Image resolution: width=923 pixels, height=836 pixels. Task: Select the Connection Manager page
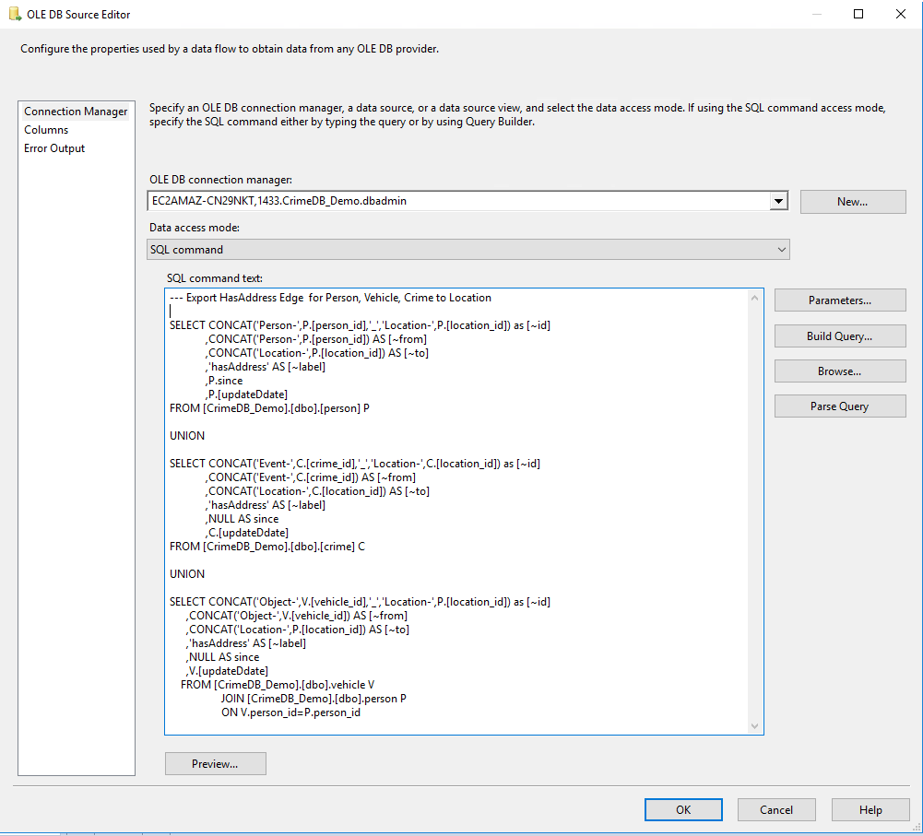click(x=76, y=112)
